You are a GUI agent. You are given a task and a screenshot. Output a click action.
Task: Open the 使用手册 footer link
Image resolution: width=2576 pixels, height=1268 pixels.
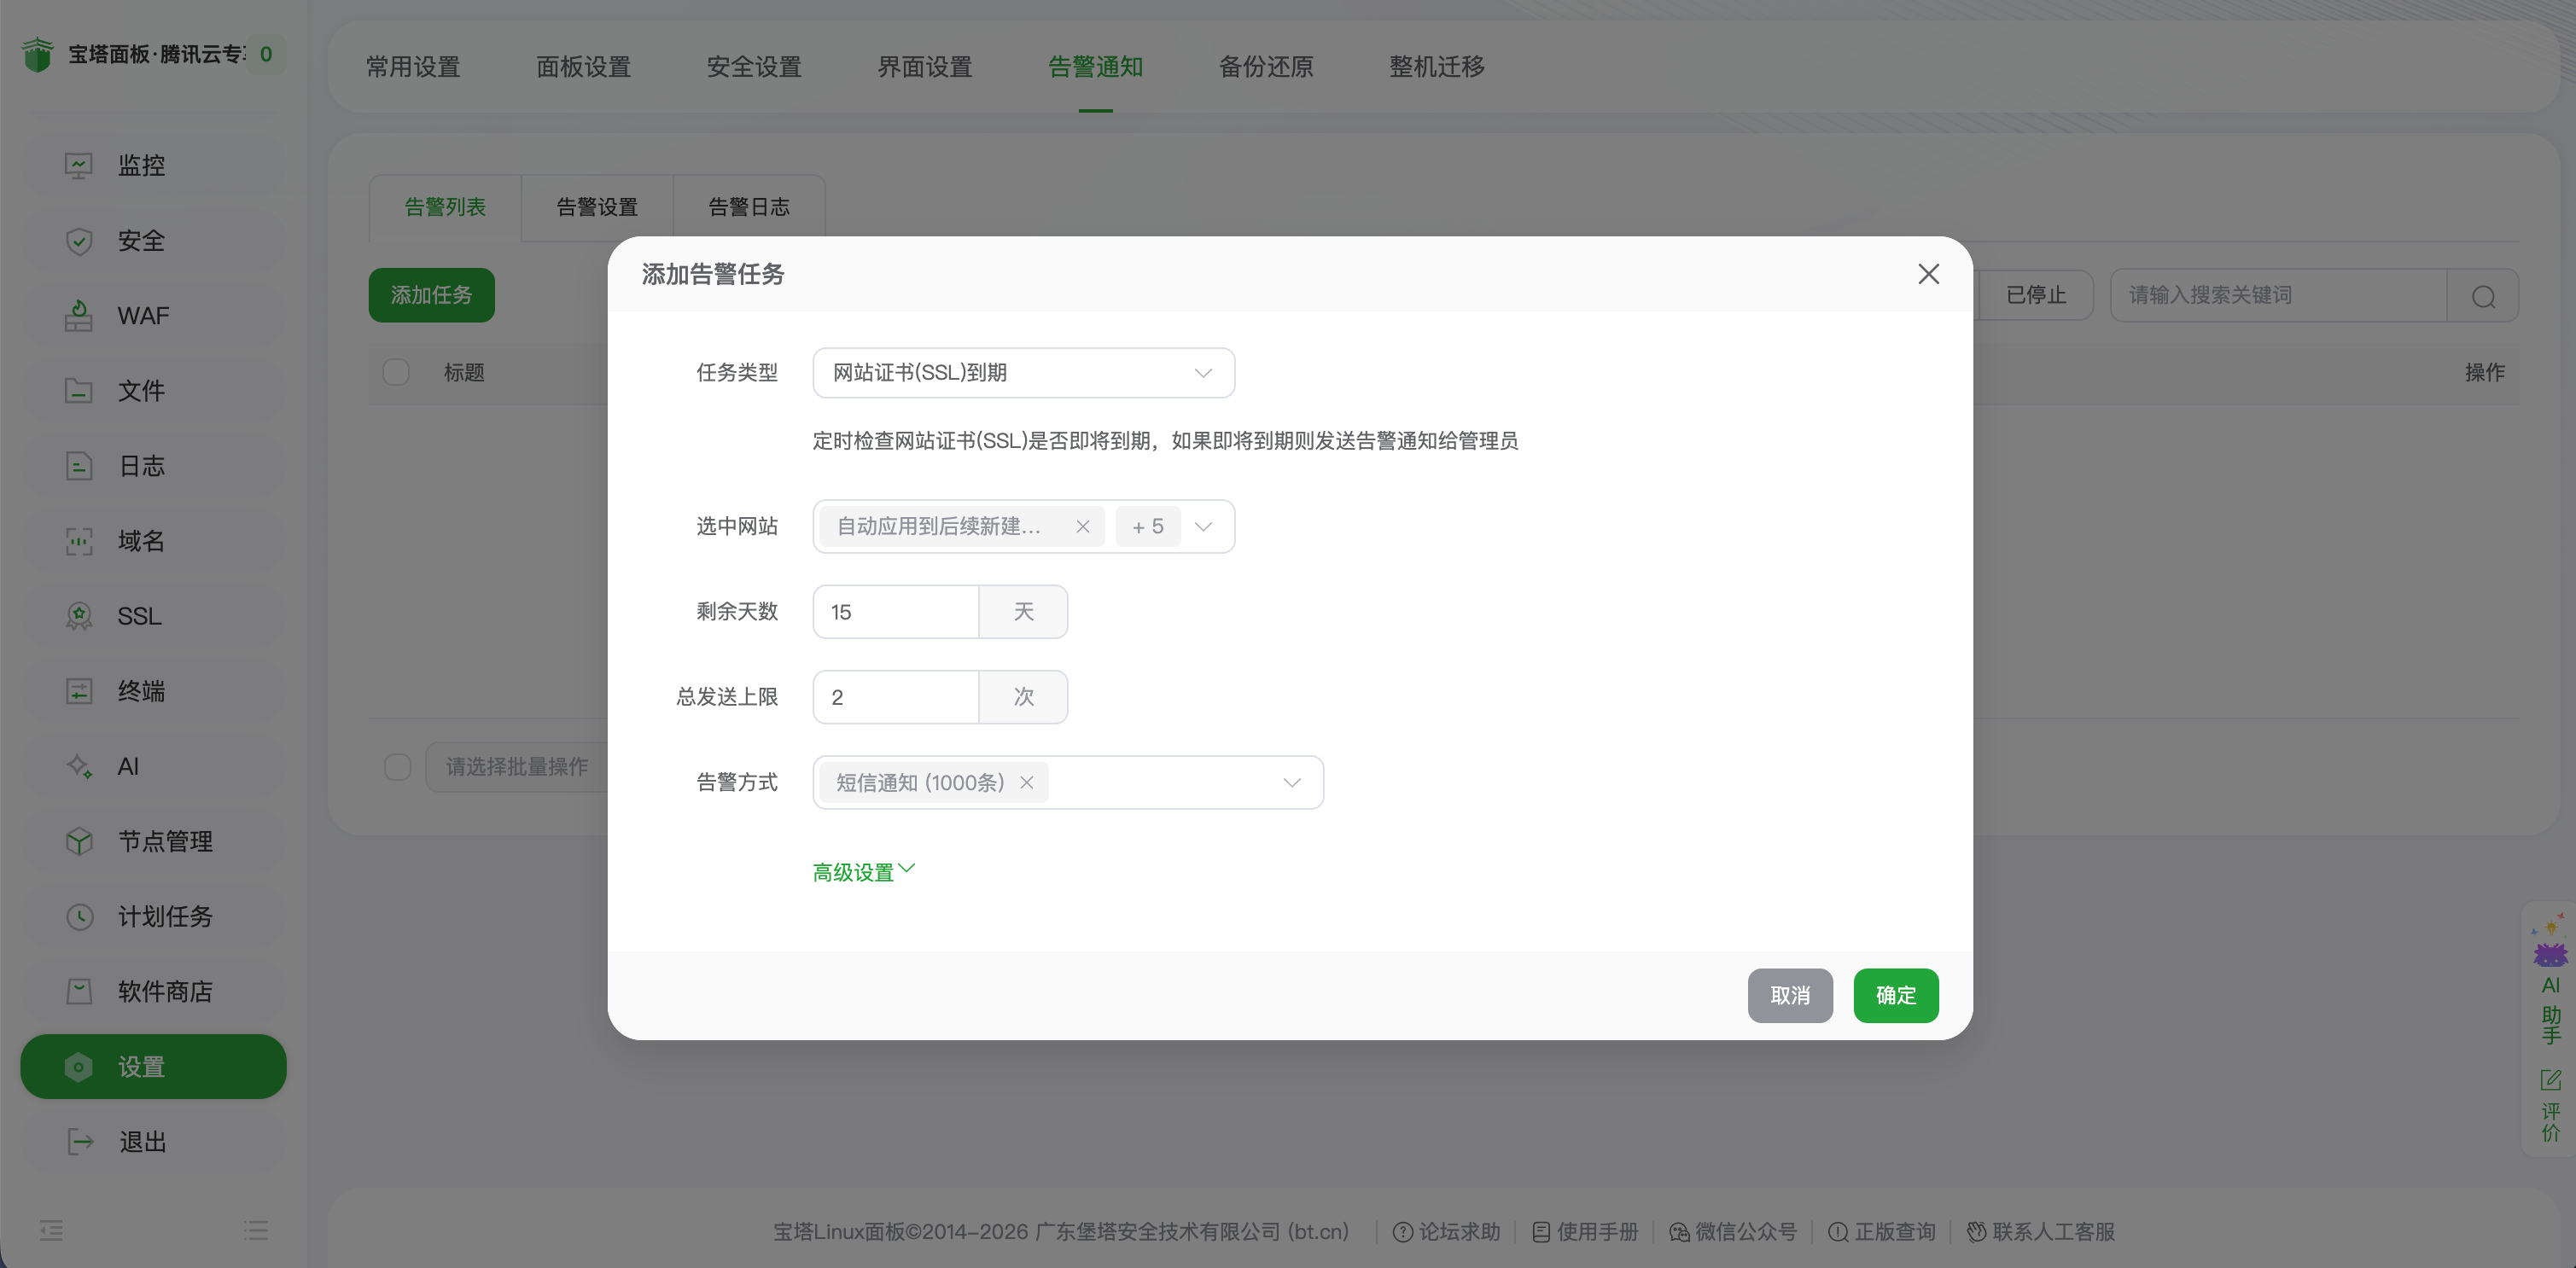tap(1585, 1232)
